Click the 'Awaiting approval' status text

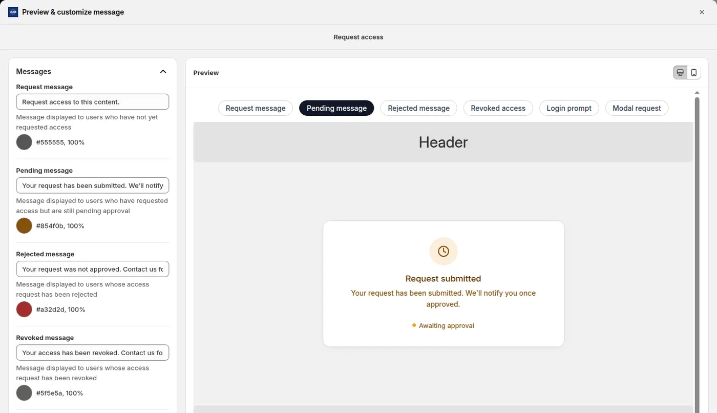pos(447,325)
